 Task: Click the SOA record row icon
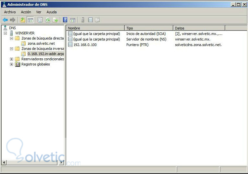coord(70,34)
